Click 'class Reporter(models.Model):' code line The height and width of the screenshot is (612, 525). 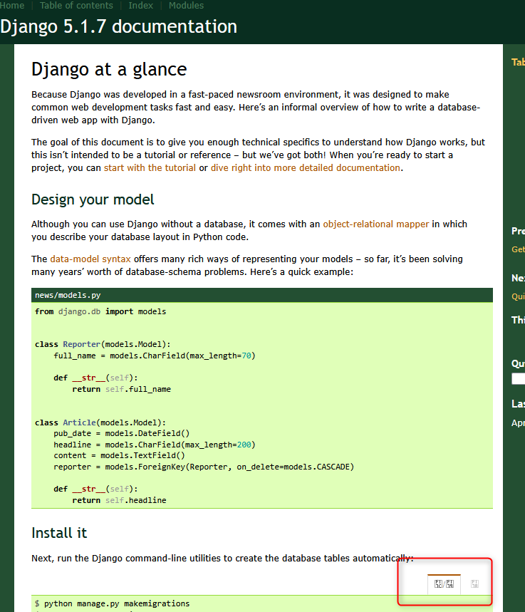click(103, 344)
